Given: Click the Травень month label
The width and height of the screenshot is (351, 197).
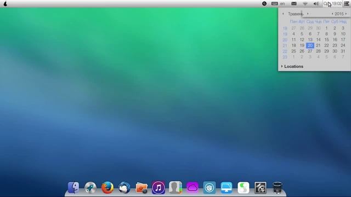Looking at the screenshot, I should (296, 14).
